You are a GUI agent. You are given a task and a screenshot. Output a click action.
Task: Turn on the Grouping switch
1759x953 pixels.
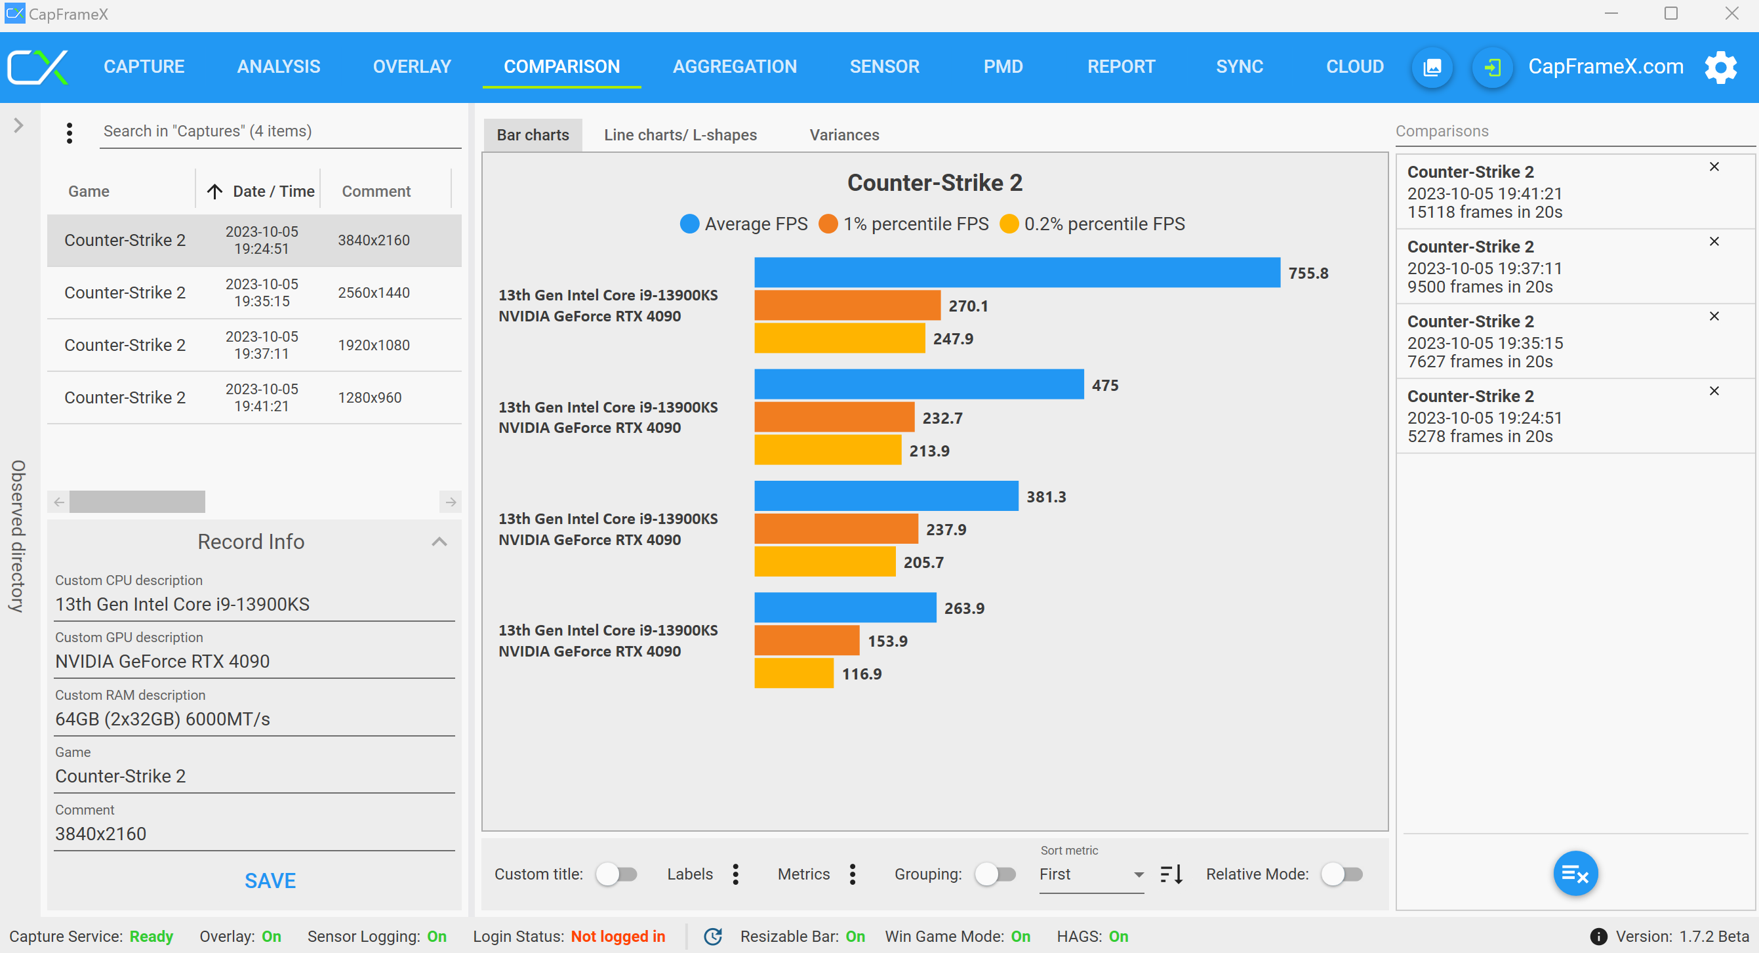pos(995,874)
